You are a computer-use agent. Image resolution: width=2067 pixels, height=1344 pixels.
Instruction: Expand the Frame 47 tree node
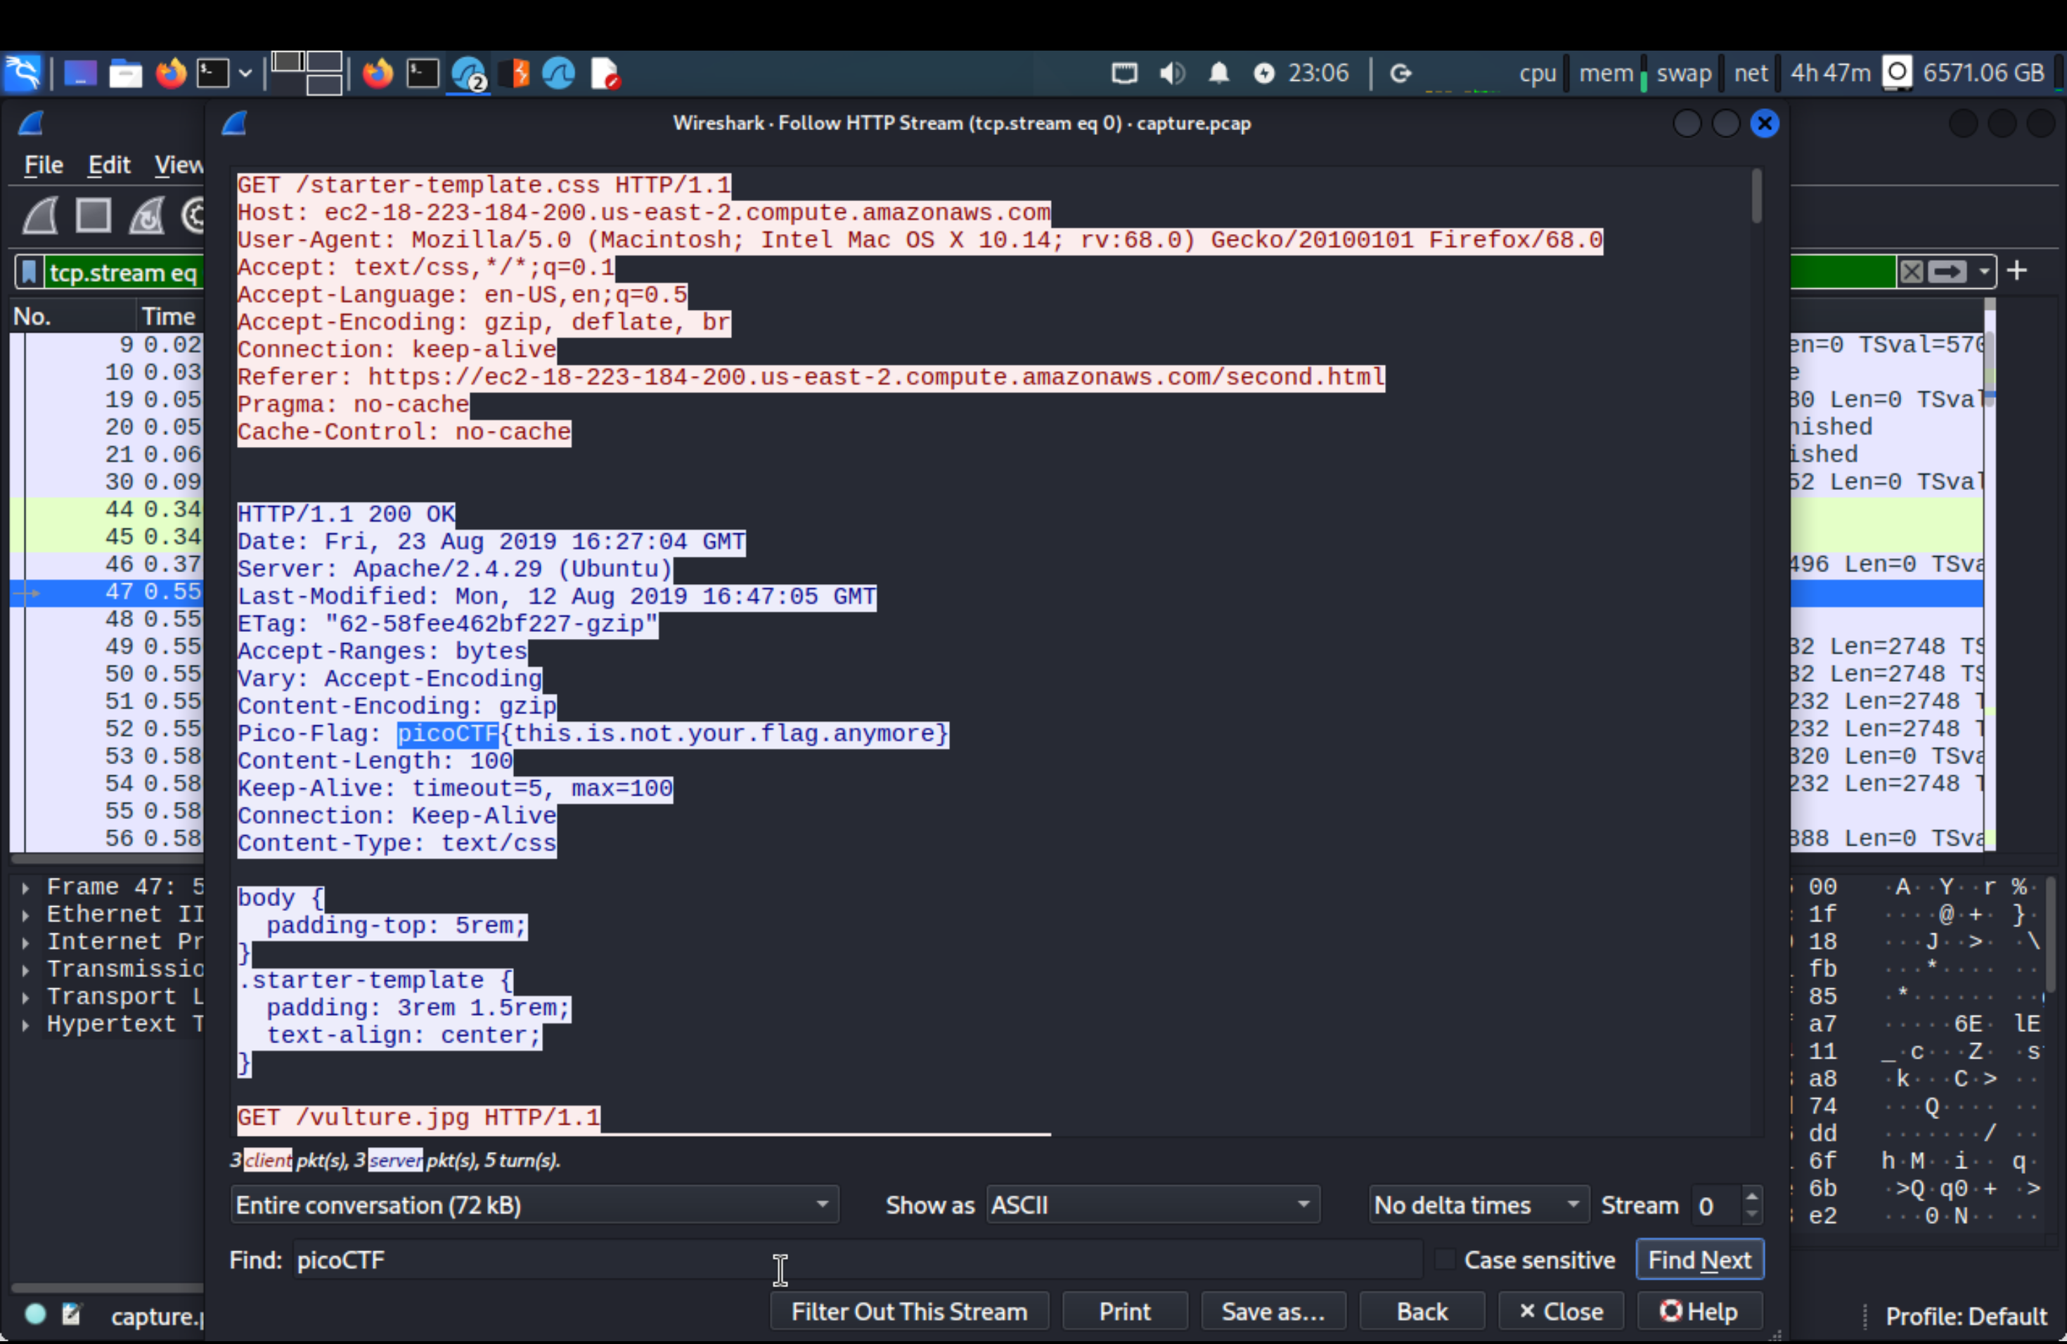pyautogui.click(x=26, y=887)
